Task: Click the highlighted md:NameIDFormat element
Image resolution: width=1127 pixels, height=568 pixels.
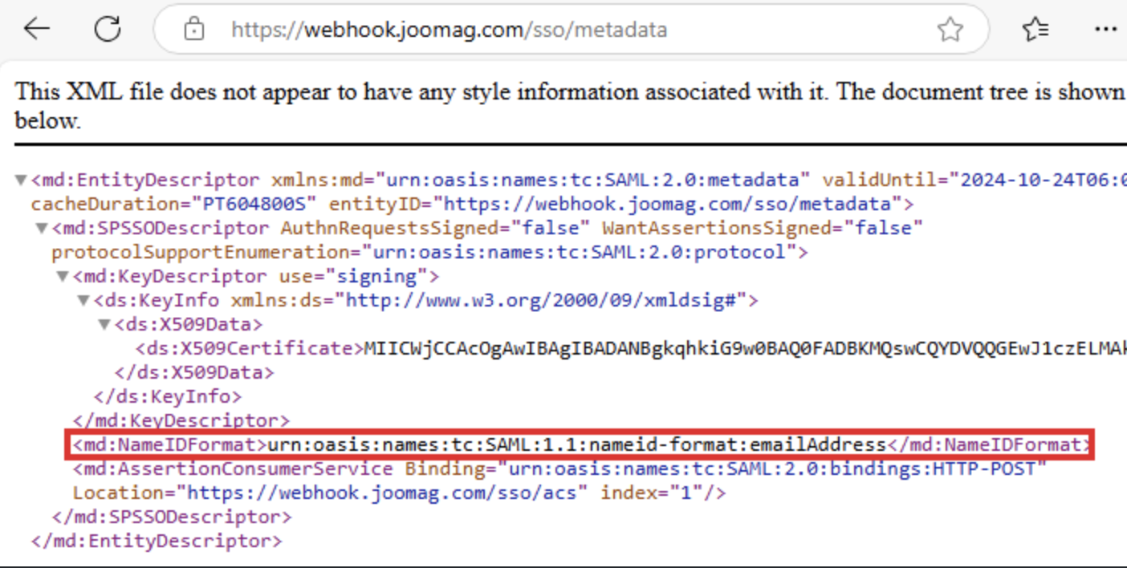Action: (x=576, y=444)
